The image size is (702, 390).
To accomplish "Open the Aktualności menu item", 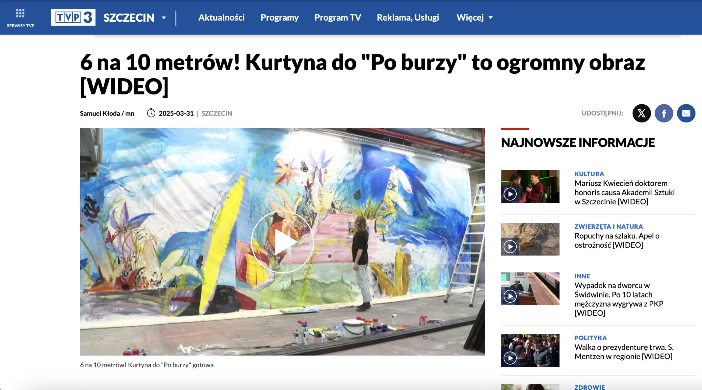I will click(221, 18).
